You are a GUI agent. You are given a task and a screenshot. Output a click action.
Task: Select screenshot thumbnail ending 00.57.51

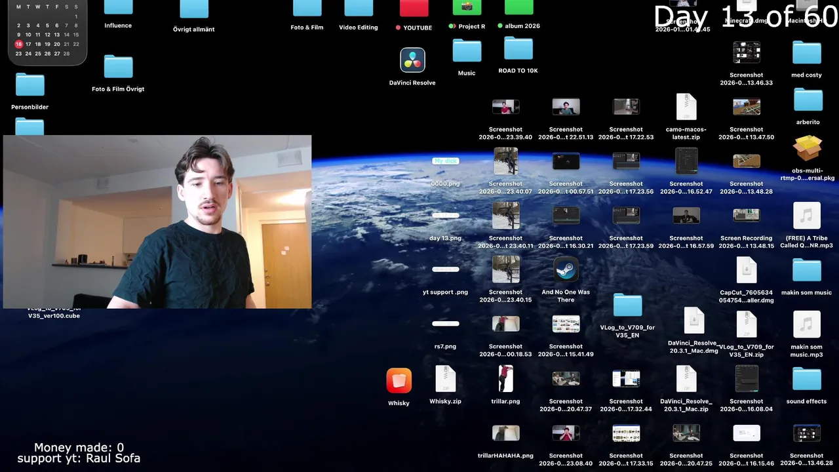point(566,161)
